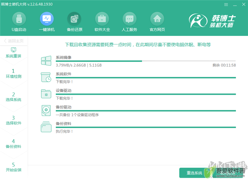Select step 3 选择软件
This screenshot has height=179, width=248.
[x=13, y=120]
